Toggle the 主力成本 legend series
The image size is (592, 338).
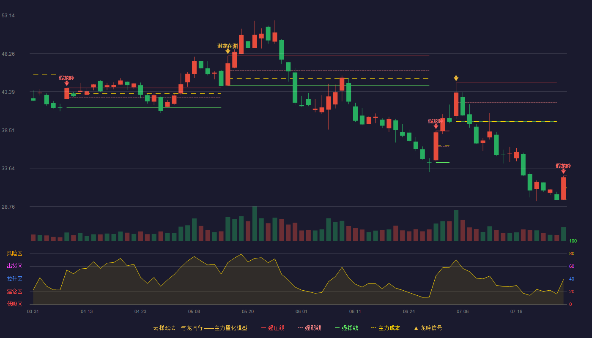pyautogui.click(x=385, y=328)
